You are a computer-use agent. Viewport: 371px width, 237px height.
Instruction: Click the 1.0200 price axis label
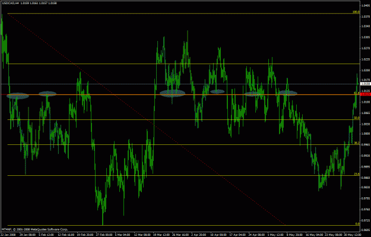366,70
